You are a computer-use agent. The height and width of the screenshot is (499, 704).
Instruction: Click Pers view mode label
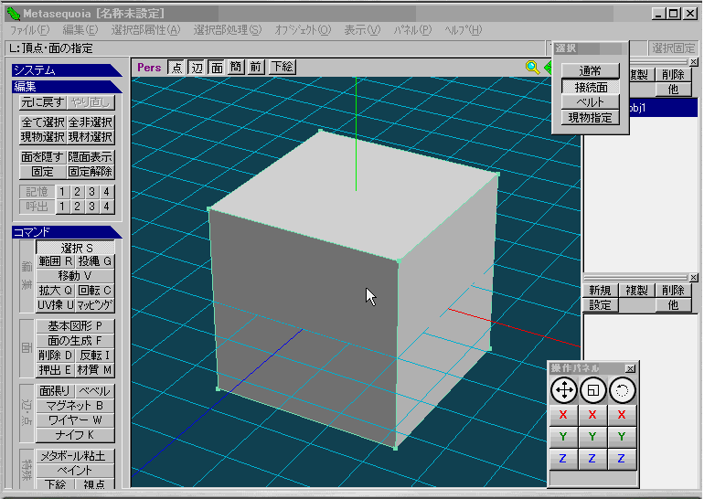[149, 68]
